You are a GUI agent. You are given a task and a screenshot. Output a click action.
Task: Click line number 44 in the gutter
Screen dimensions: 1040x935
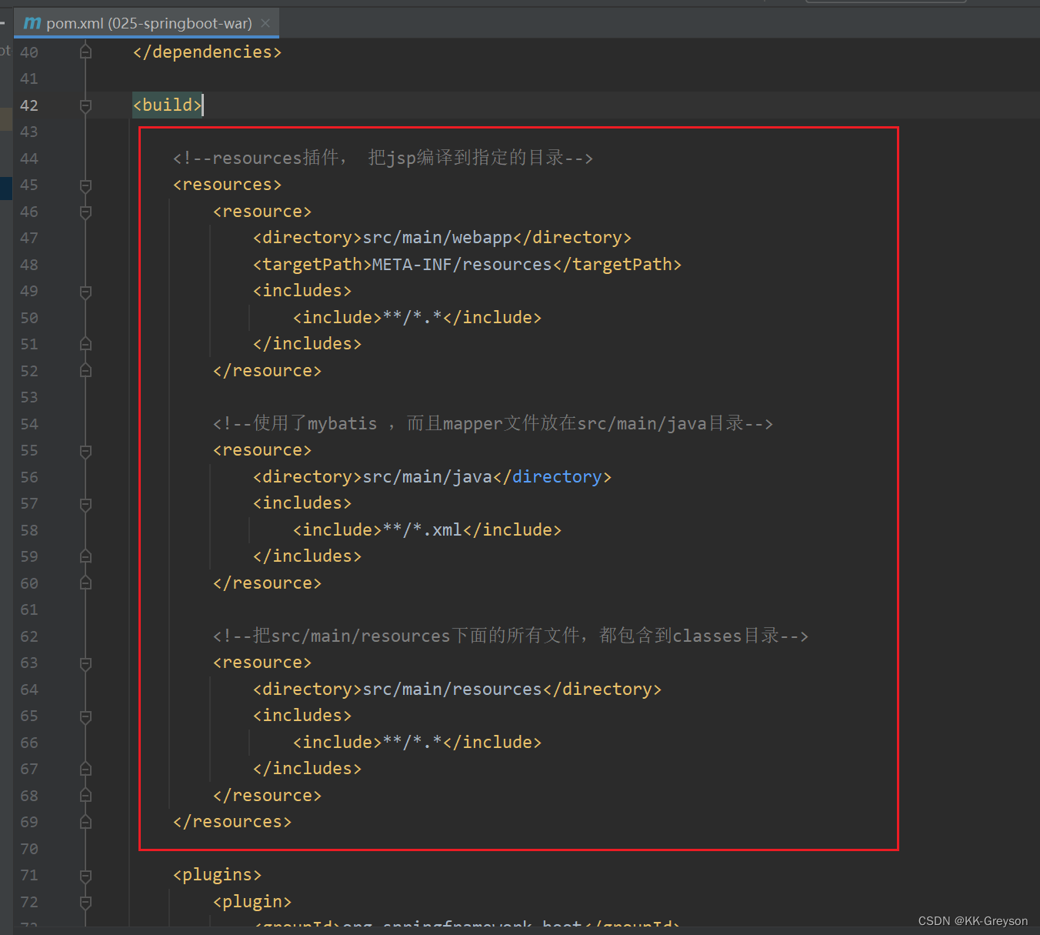(29, 159)
